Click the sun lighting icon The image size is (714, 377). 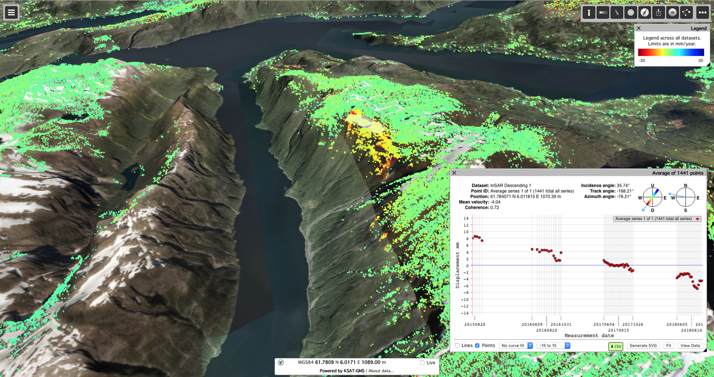tap(630, 13)
